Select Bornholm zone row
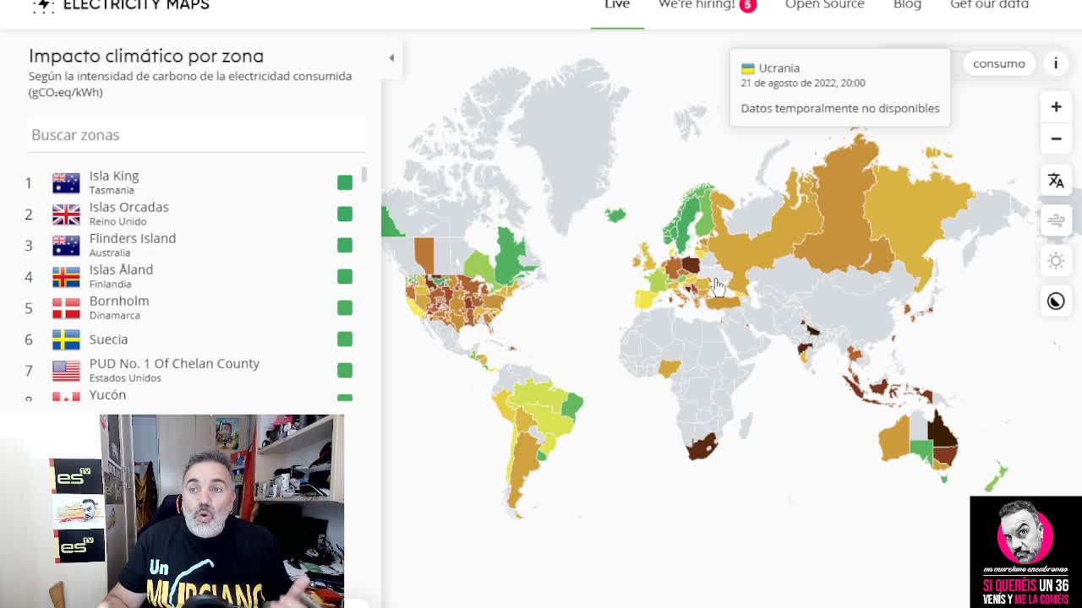 (190, 307)
